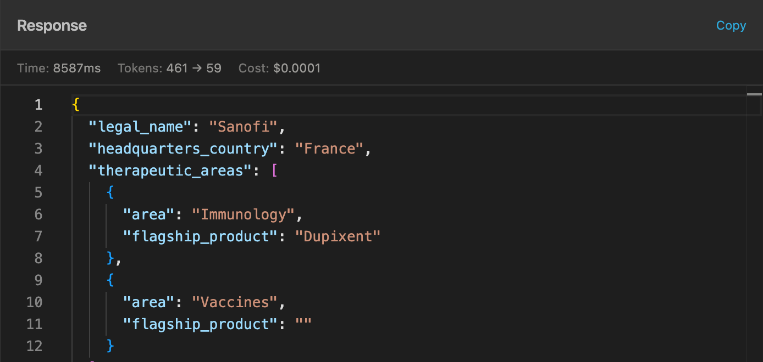This screenshot has height=362, width=763.
Task: Click the "Sanofi" string value
Action: click(x=244, y=127)
